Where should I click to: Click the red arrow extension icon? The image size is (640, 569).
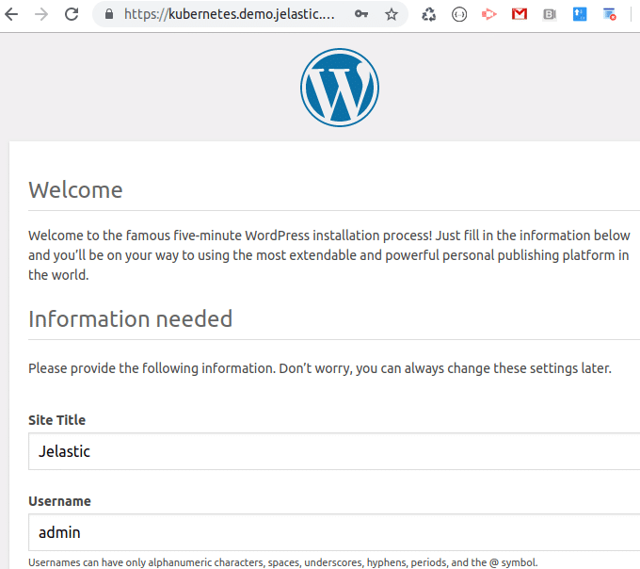point(489,15)
